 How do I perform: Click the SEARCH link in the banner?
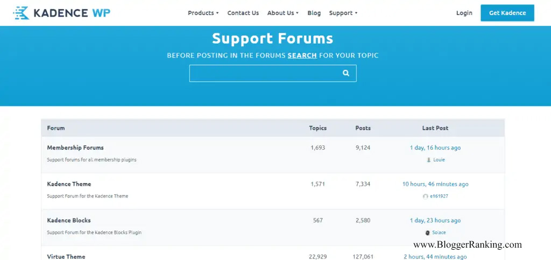[302, 55]
